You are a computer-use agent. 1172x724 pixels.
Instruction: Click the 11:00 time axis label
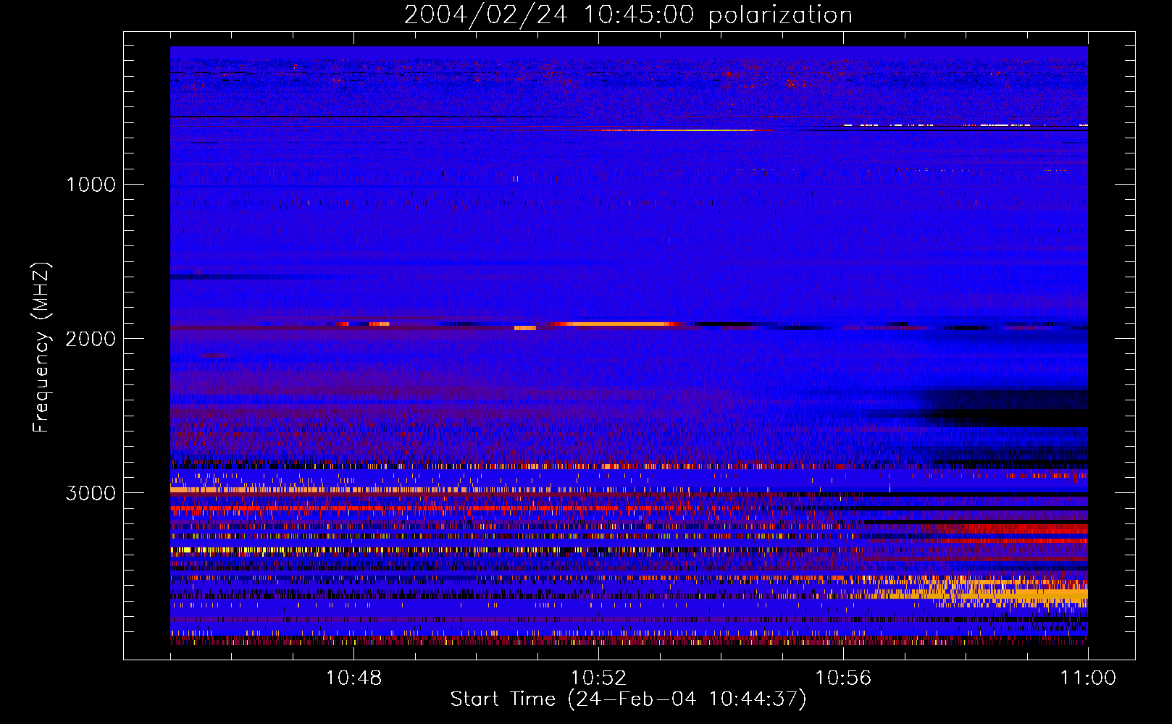[x=1088, y=678]
